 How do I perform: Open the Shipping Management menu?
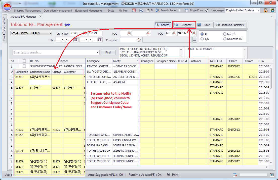point(27,11)
